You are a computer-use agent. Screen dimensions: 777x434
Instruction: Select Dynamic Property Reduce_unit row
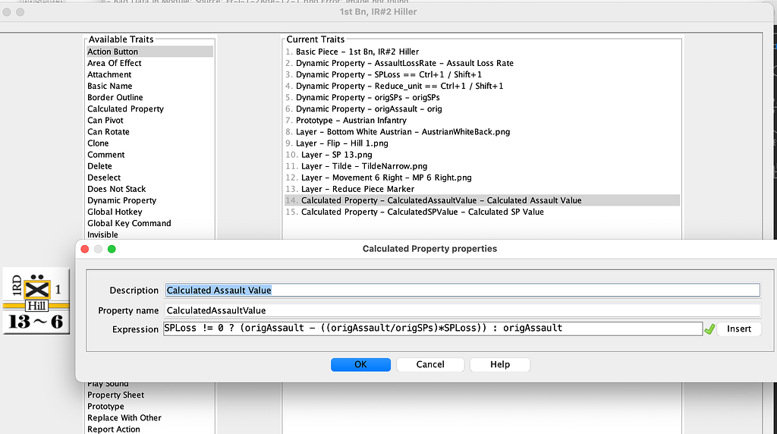[482, 86]
